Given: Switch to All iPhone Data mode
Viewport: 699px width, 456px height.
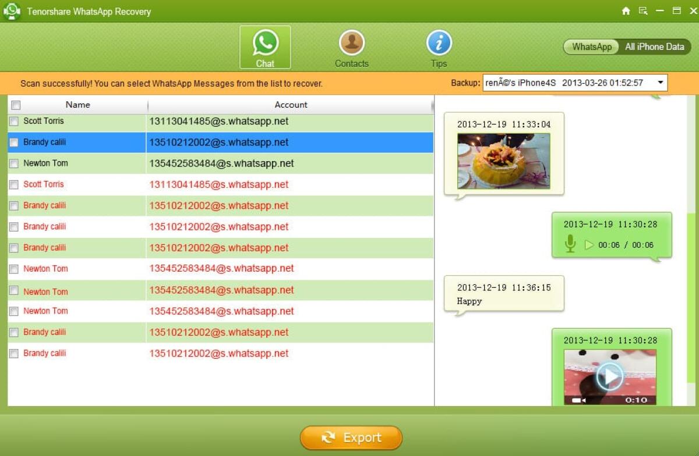Looking at the screenshot, I should (654, 47).
